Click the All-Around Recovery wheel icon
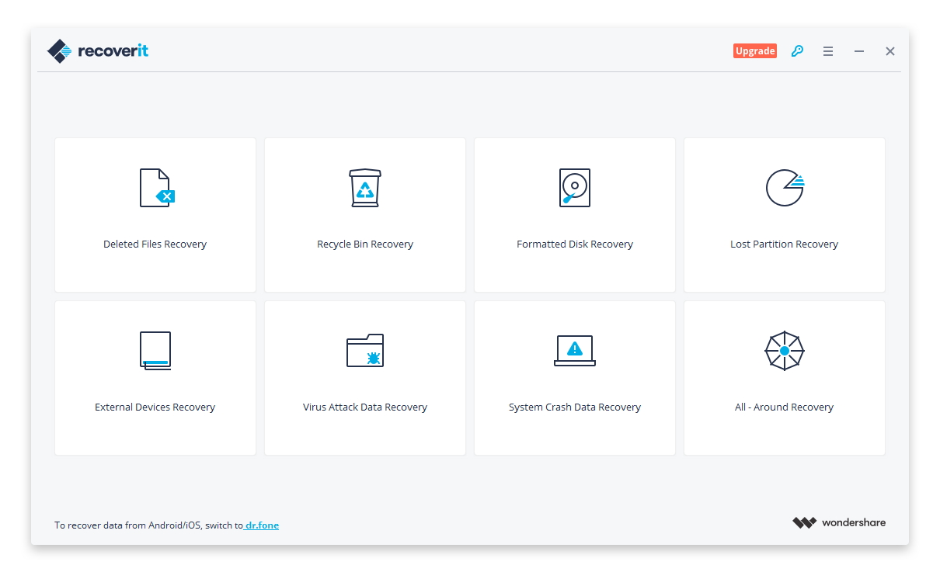Image resolution: width=940 pixels, height=579 pixels. pos(785,351)
